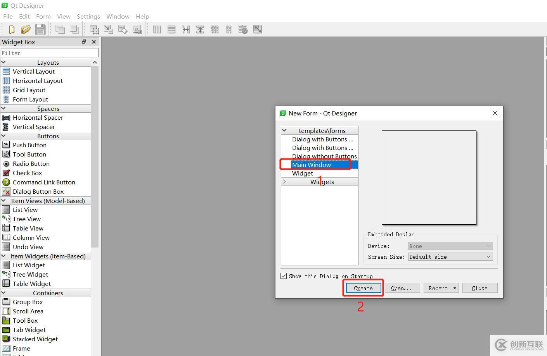Open the Window menu

[x=118, y=16]
